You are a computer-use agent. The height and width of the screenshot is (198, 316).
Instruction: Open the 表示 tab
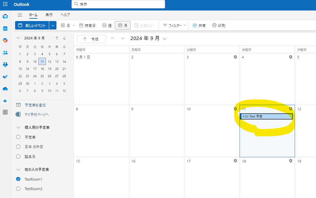[49, 15]
